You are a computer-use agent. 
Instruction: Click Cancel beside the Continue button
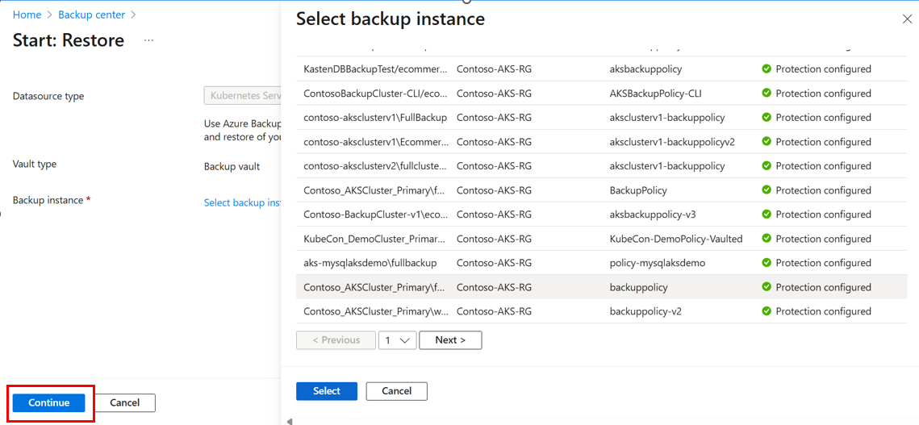click(x=124, y=402)
